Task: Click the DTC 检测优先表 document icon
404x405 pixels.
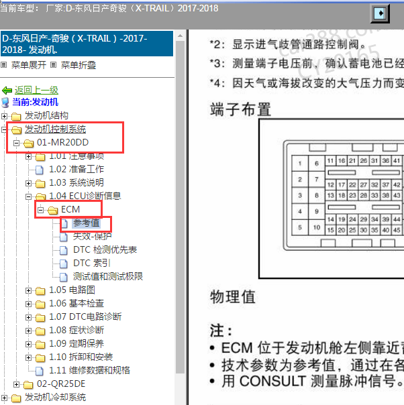Action: coord(64,251)
